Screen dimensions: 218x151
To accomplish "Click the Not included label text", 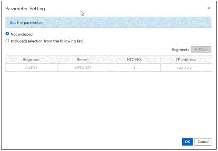I will tap(22, 34).
